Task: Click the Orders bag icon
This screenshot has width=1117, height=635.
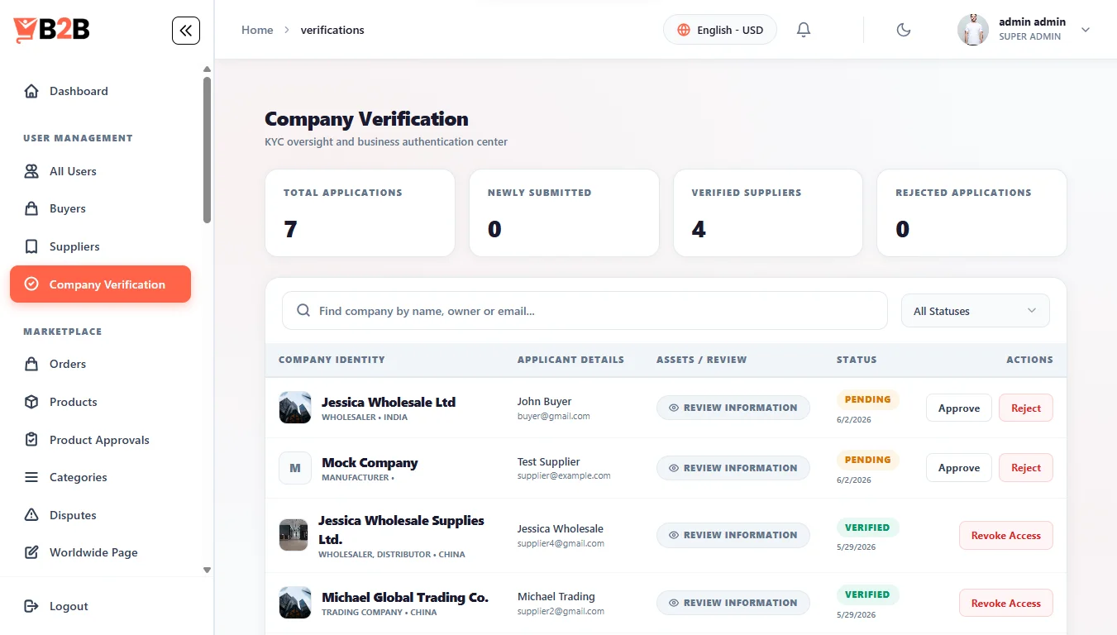Action: pyautogui.click(x=31, y=364)
